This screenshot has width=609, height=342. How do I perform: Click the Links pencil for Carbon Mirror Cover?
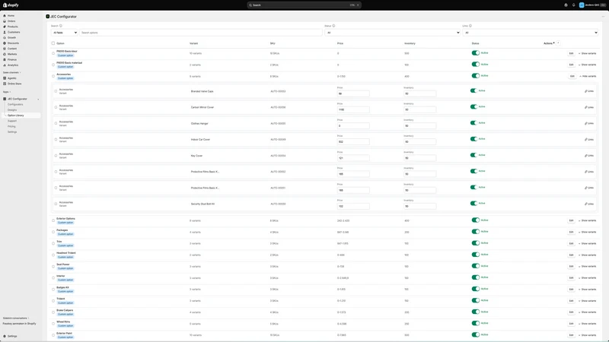[x=588, y=107]
